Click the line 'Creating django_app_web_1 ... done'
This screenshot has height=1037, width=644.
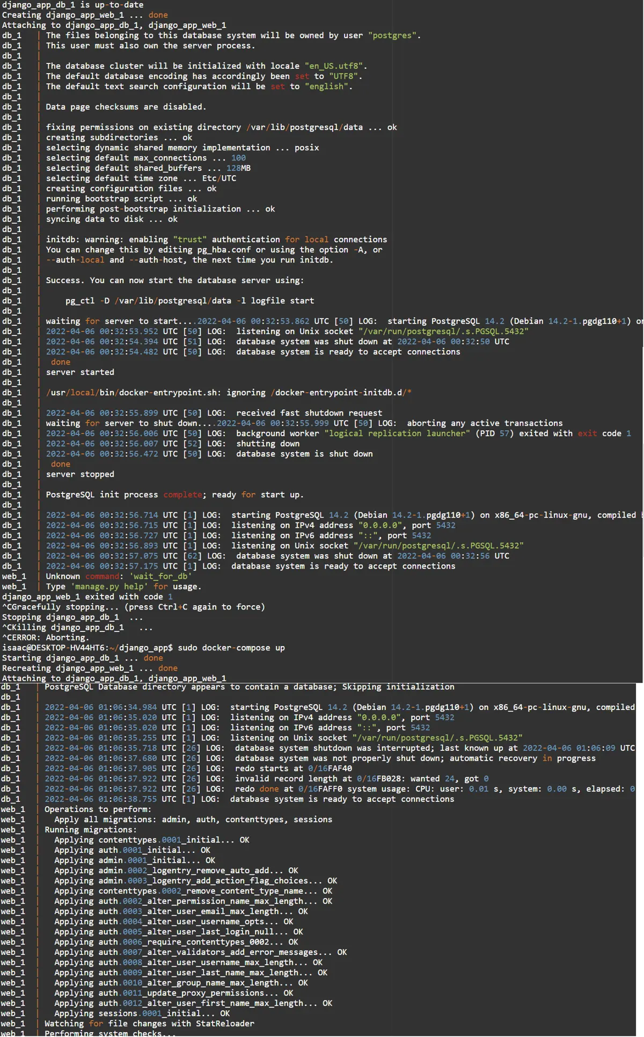click(85, 15)
